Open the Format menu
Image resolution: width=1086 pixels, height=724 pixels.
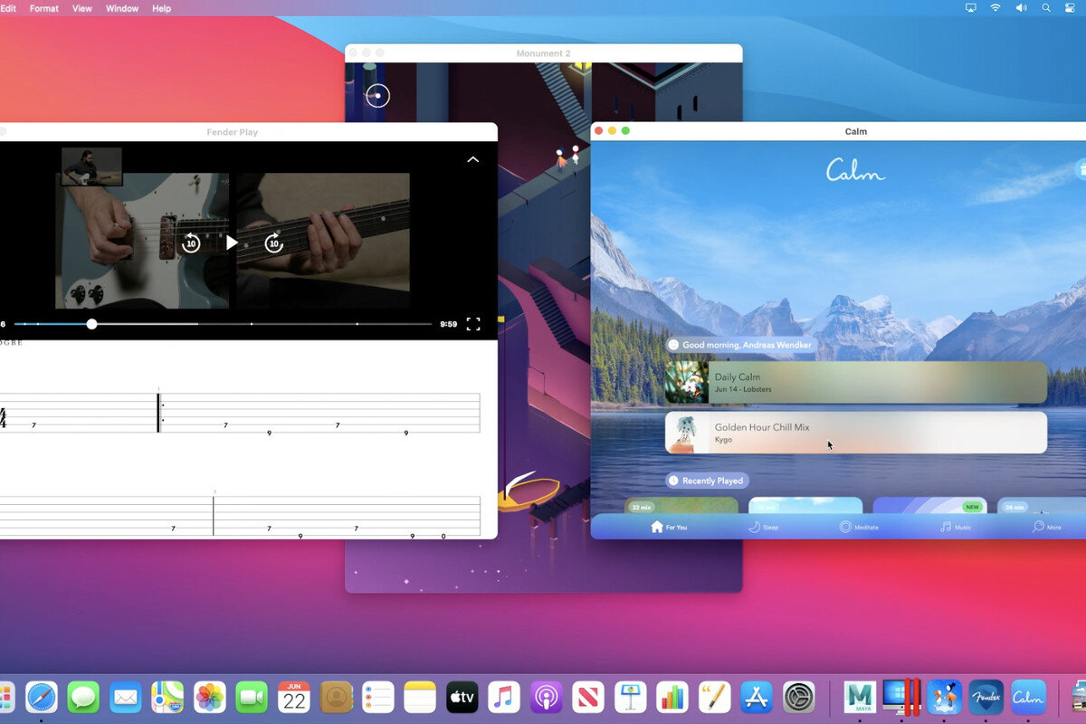[44, 8]
